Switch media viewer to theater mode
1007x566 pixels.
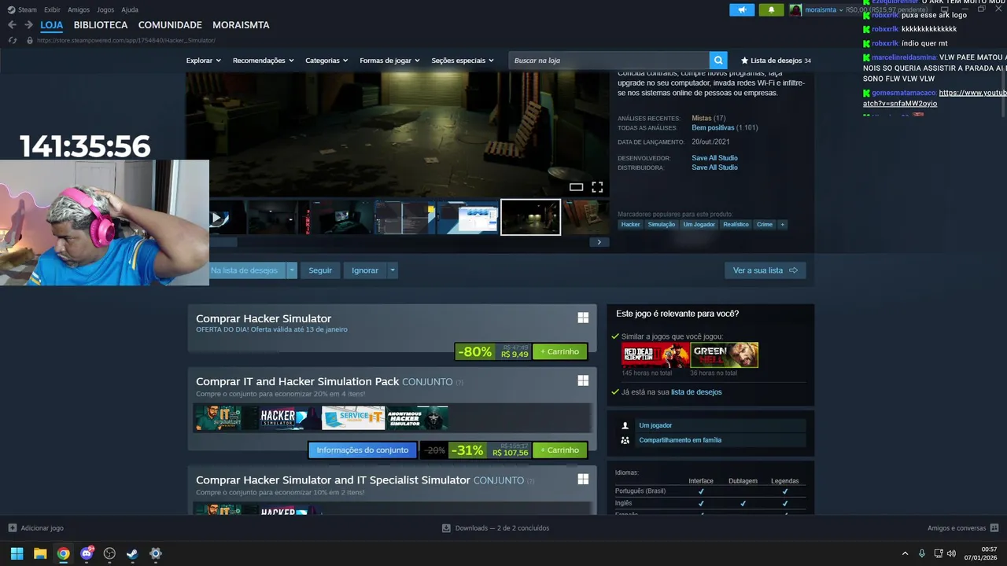pyautogui.click(x=576, y=187)
